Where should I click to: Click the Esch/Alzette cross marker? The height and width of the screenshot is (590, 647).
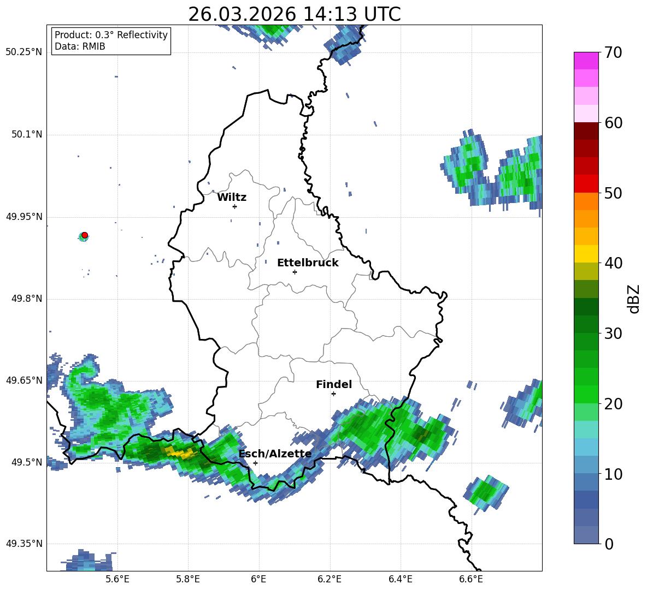[x=255, y=463]
